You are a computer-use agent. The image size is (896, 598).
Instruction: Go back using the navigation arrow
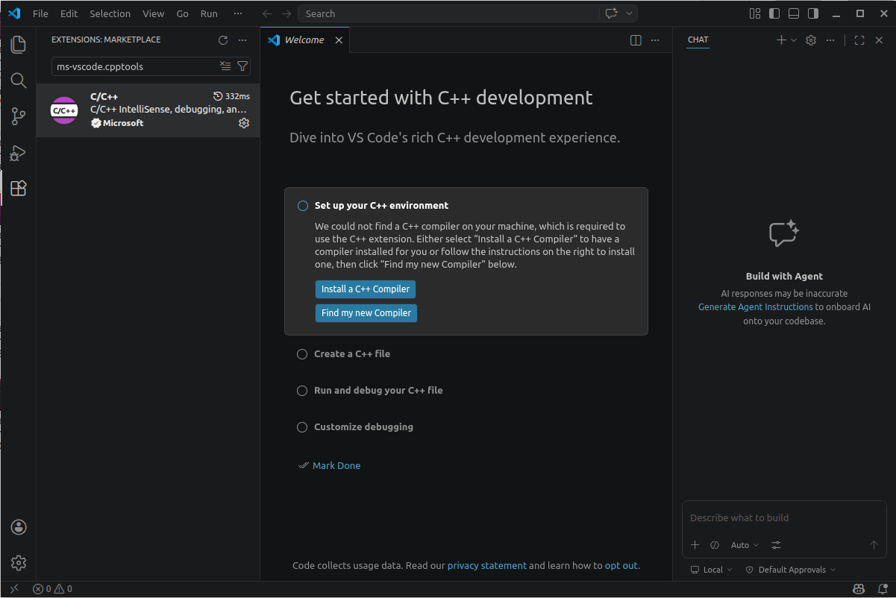coord(267,13)
